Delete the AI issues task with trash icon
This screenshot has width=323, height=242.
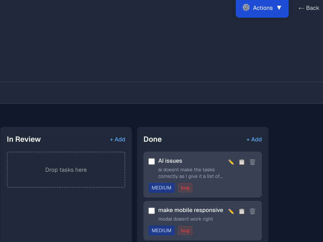click(252, 162)
